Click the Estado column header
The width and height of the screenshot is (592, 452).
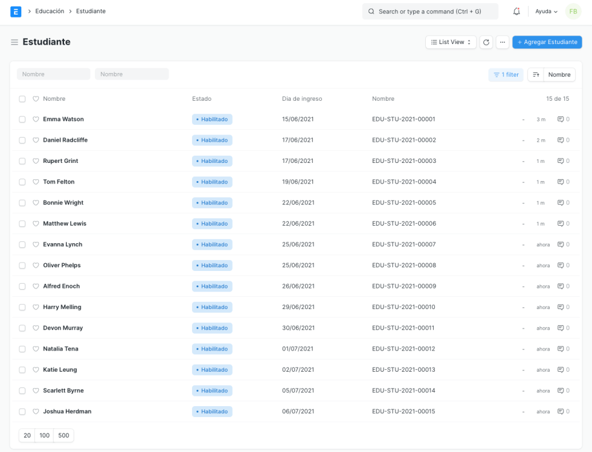(x=202, y=99)
